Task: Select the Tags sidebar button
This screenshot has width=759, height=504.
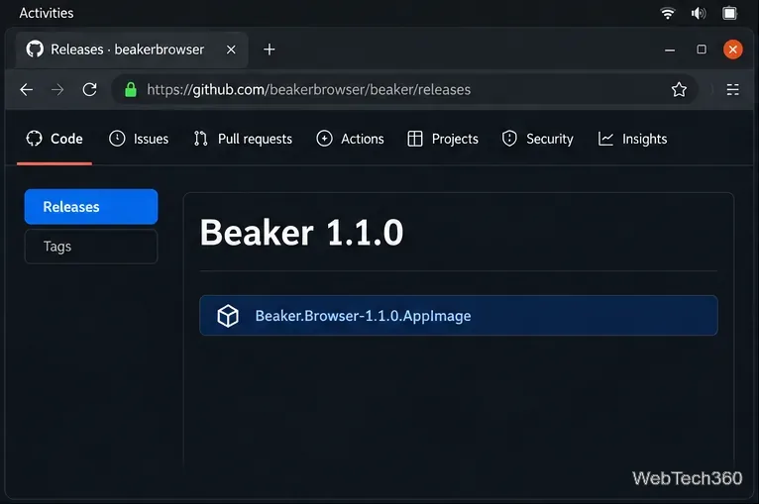Action: [x=91, y=247]
